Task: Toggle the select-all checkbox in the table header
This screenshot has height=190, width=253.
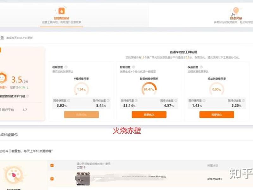Action: [52, 165]
